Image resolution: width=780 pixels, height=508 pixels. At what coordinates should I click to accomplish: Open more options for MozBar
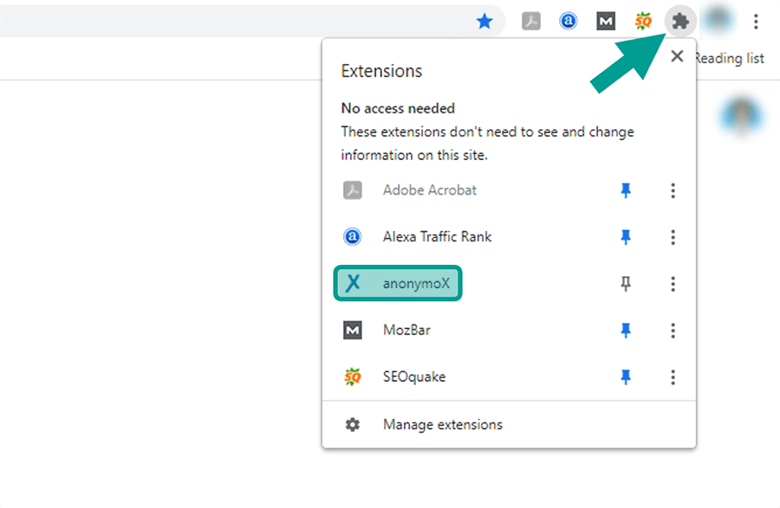[673, 331]
